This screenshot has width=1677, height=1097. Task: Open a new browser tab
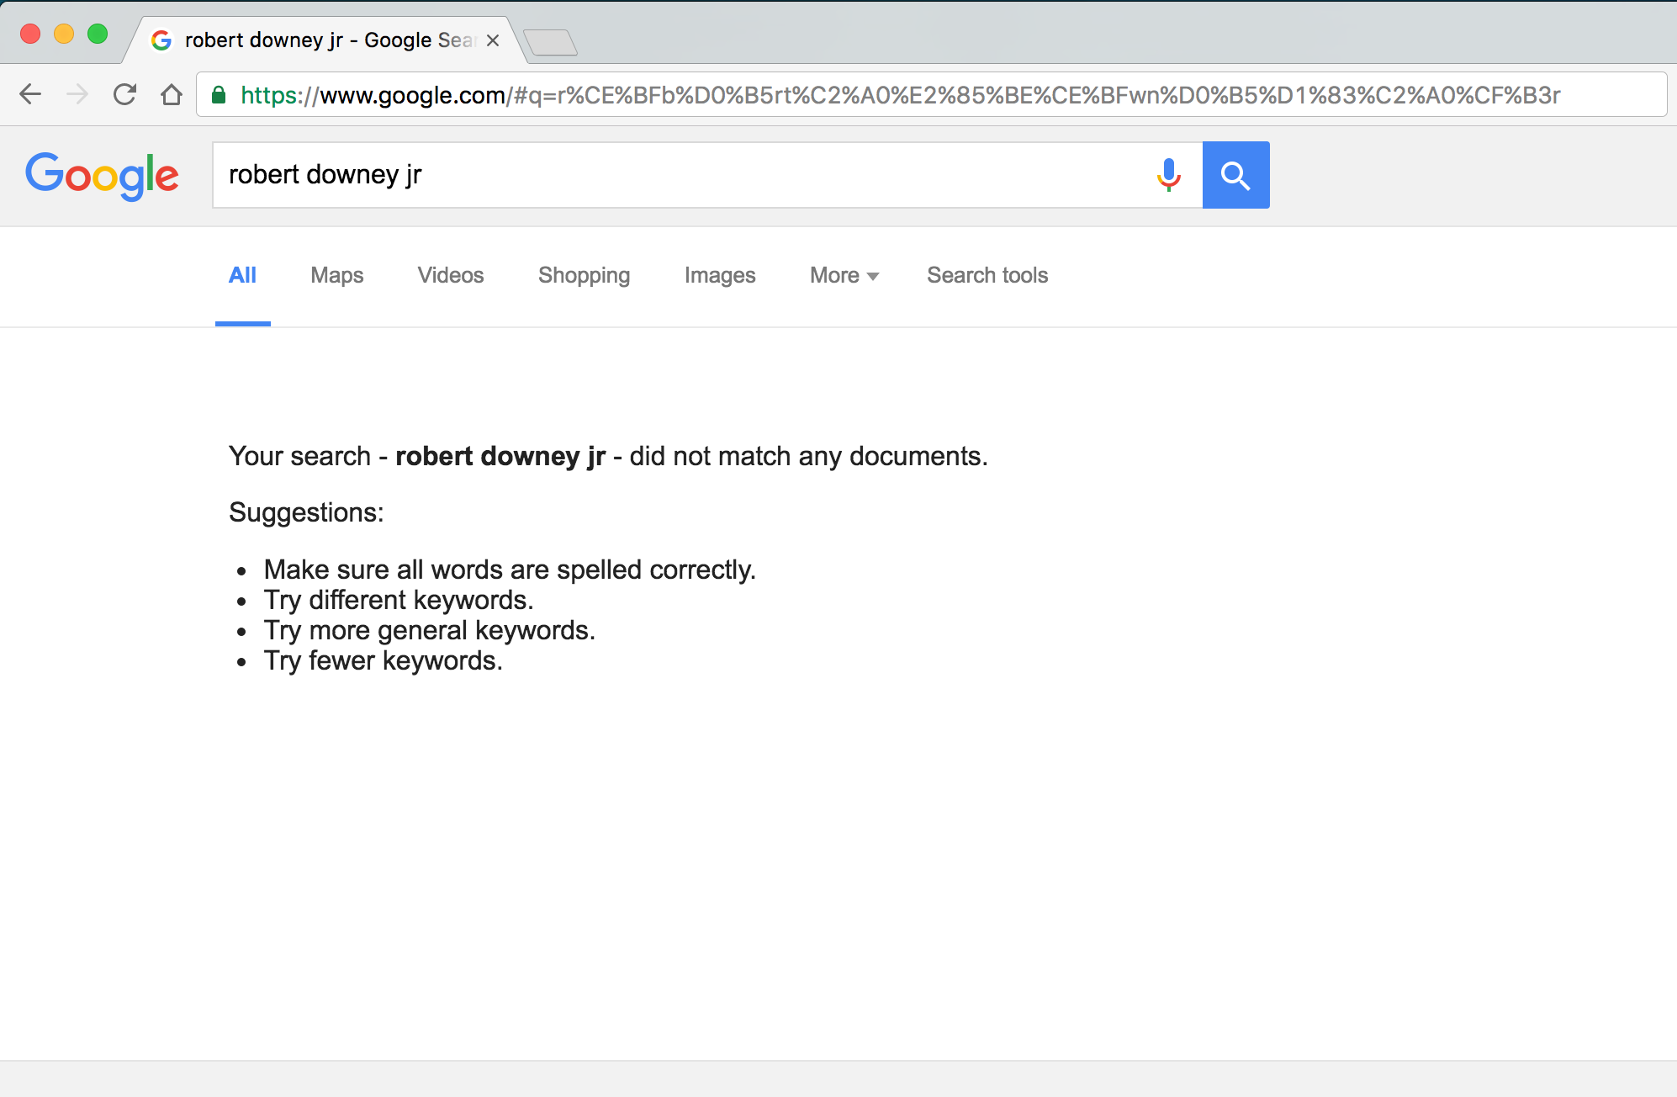tap(550, 42)
